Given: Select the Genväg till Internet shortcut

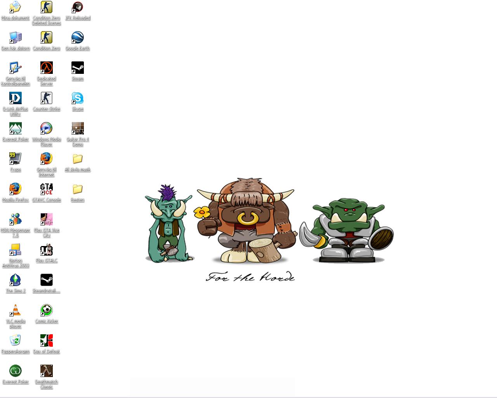Looking at the screenshot, I should pos(47,159).
